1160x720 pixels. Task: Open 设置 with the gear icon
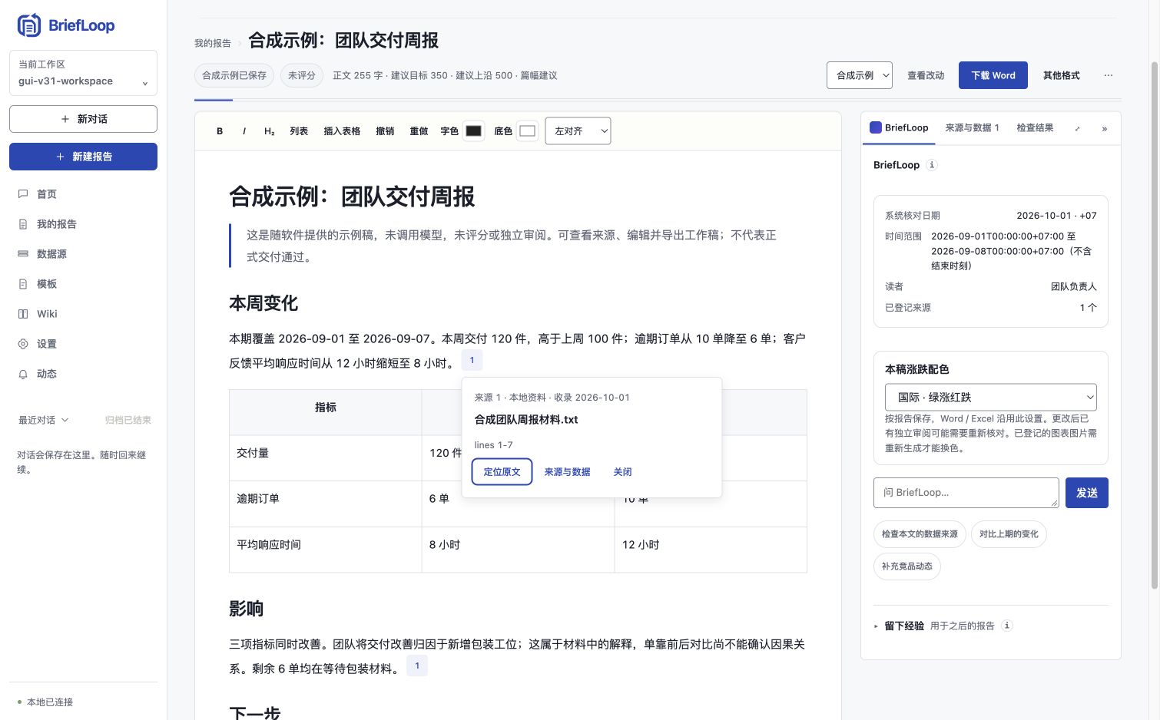23,344
